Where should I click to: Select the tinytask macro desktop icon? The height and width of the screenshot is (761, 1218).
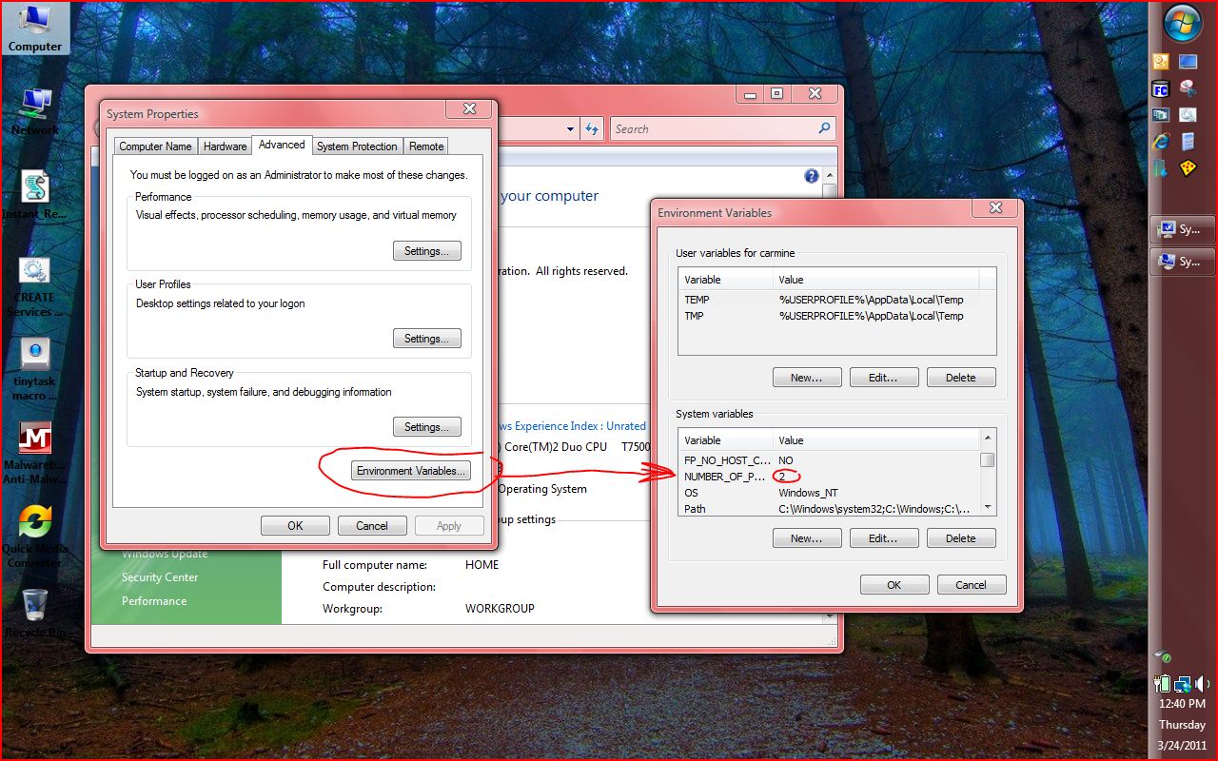click(35, 369)
